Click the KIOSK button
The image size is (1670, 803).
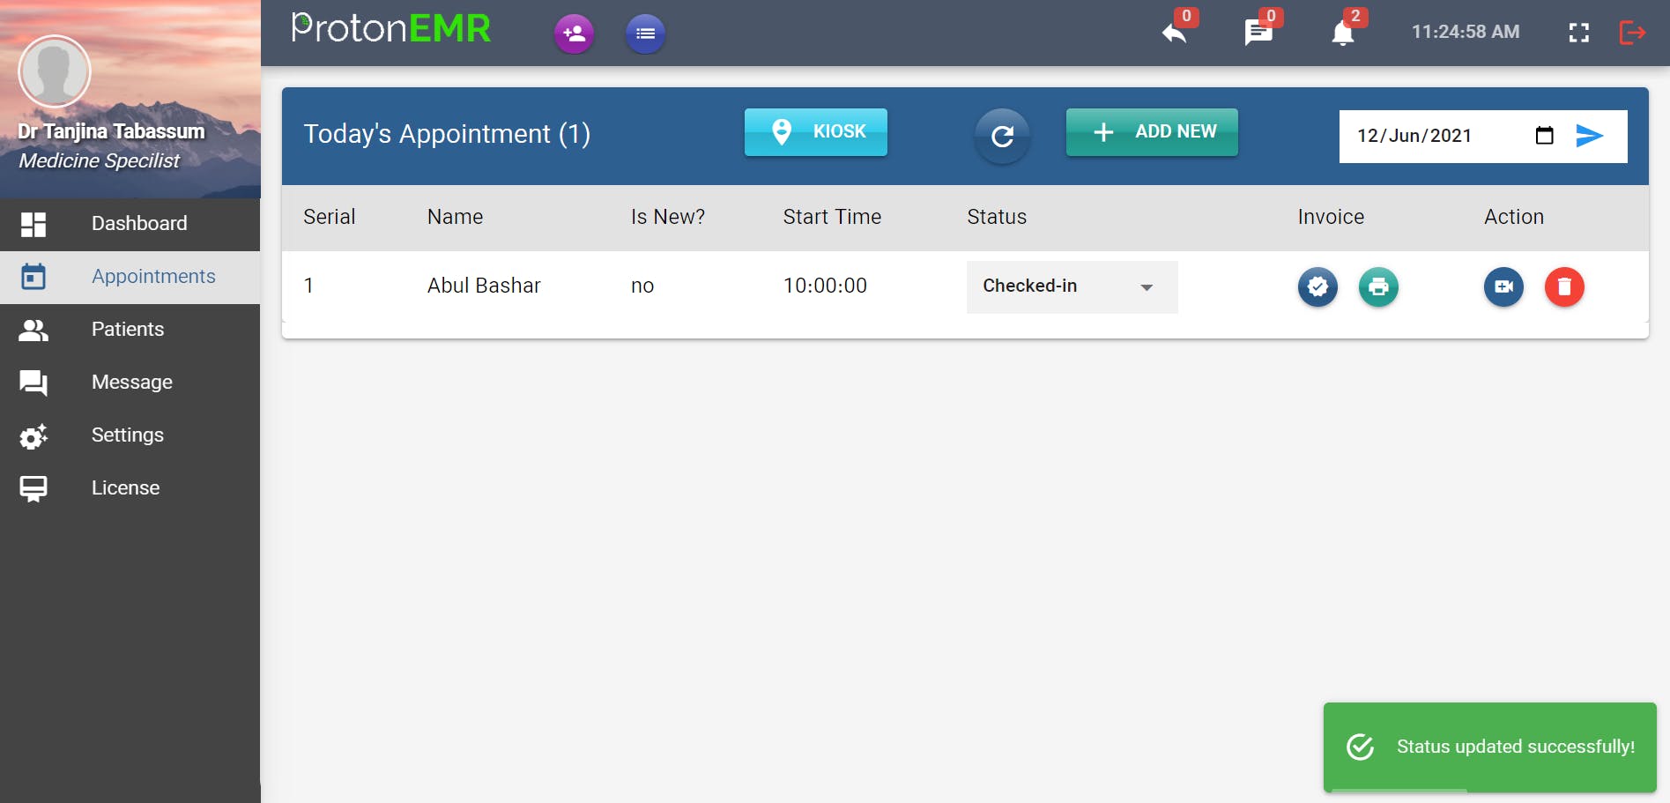coord(815,132)
